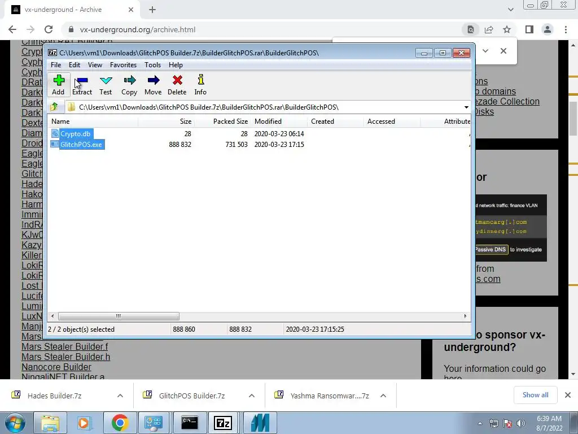Switch to Chrome taskbar icon
This screenshot has height=434, width=578.
(x=120, y=423)
